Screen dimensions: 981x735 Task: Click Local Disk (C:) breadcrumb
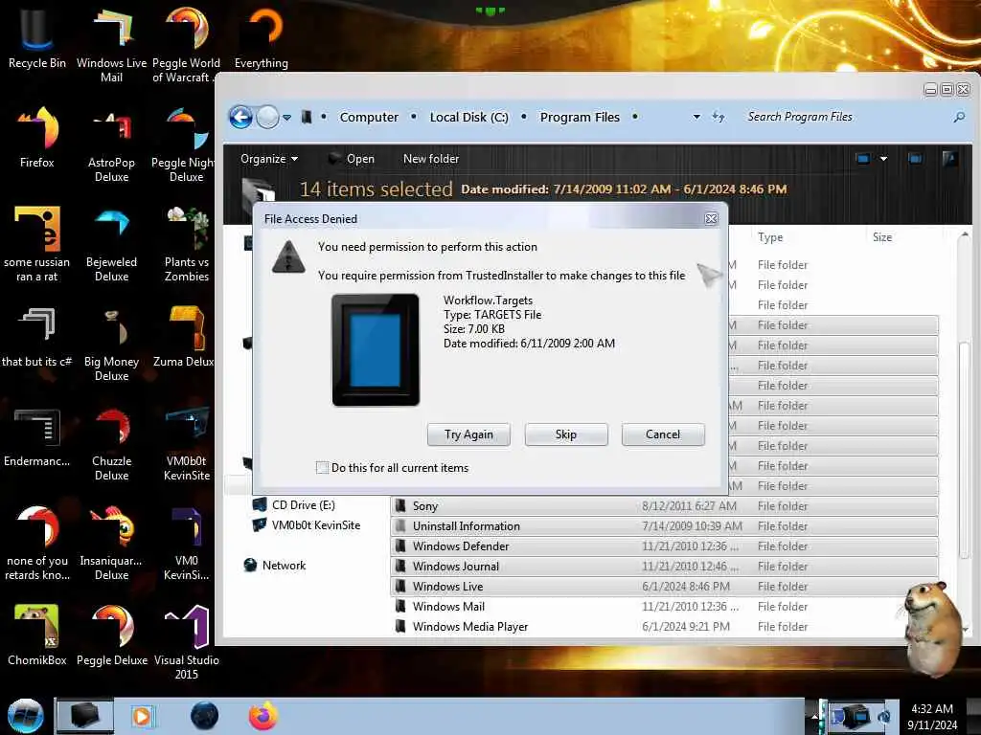tap(468, 117)
